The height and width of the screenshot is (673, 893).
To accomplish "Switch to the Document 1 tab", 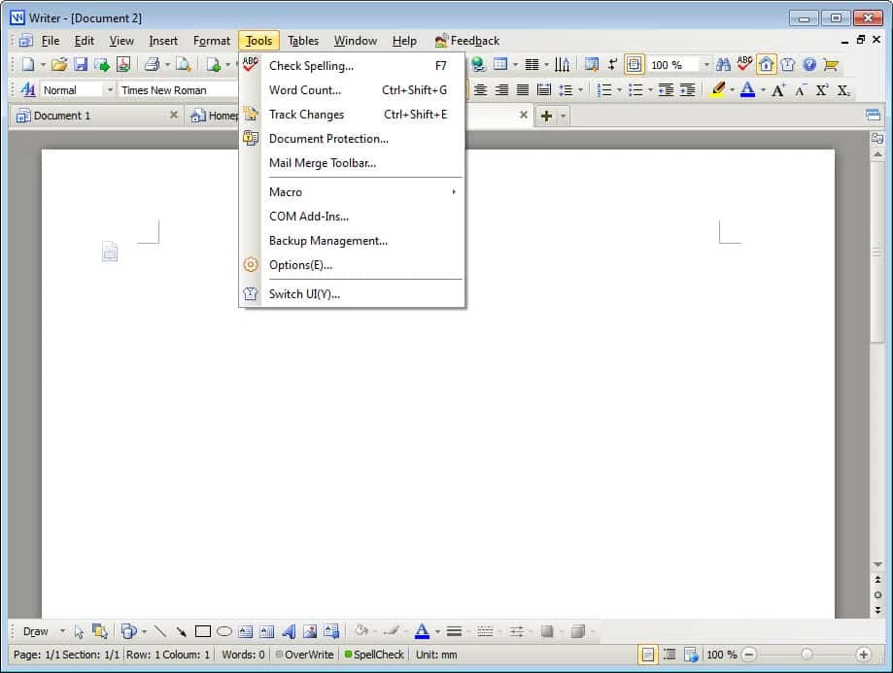I will coord(62,116).
